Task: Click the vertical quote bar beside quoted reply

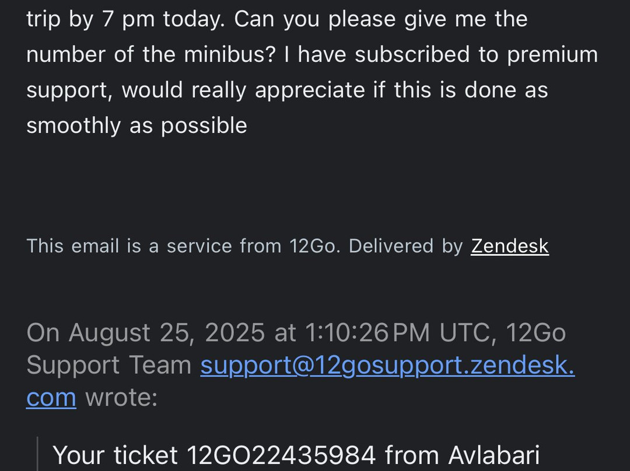Action: coord(38,455)
